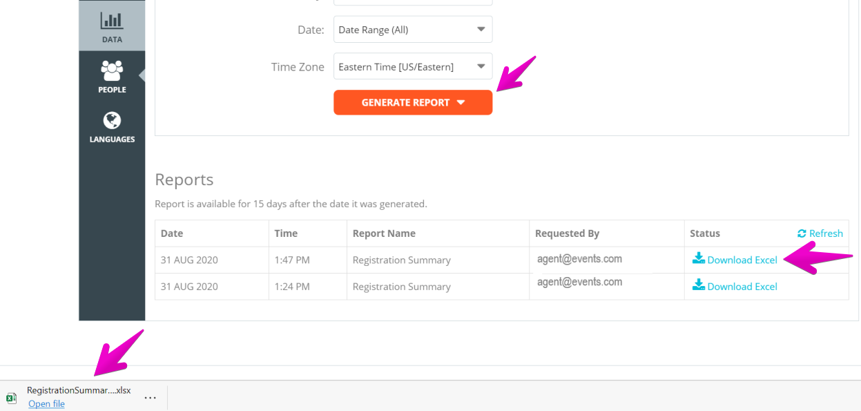Click the Refresh icon in Status column
The width and height of the screenshot is (861, 411).
[x=802, y=233]
